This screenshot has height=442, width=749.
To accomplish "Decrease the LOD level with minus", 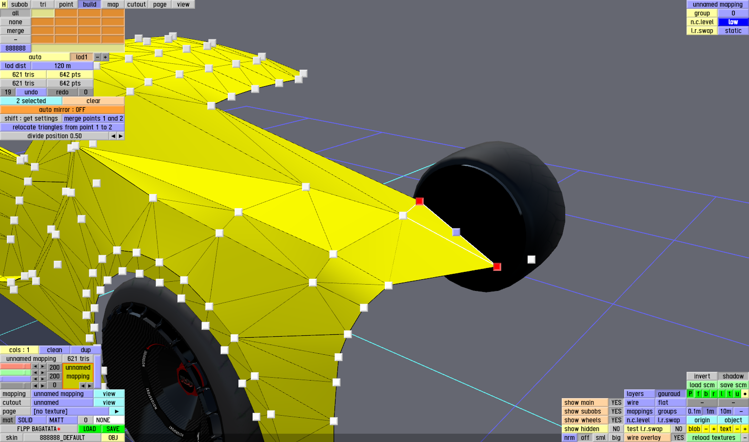I will [x=98, y=57].
